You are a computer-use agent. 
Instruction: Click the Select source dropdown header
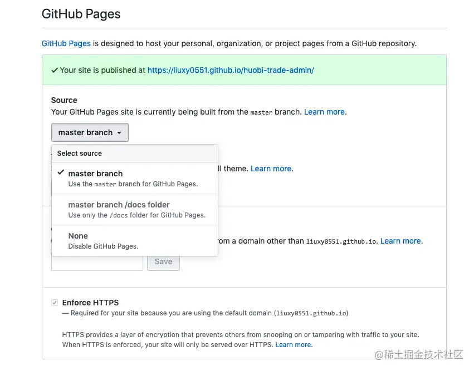tap(135, 154)
